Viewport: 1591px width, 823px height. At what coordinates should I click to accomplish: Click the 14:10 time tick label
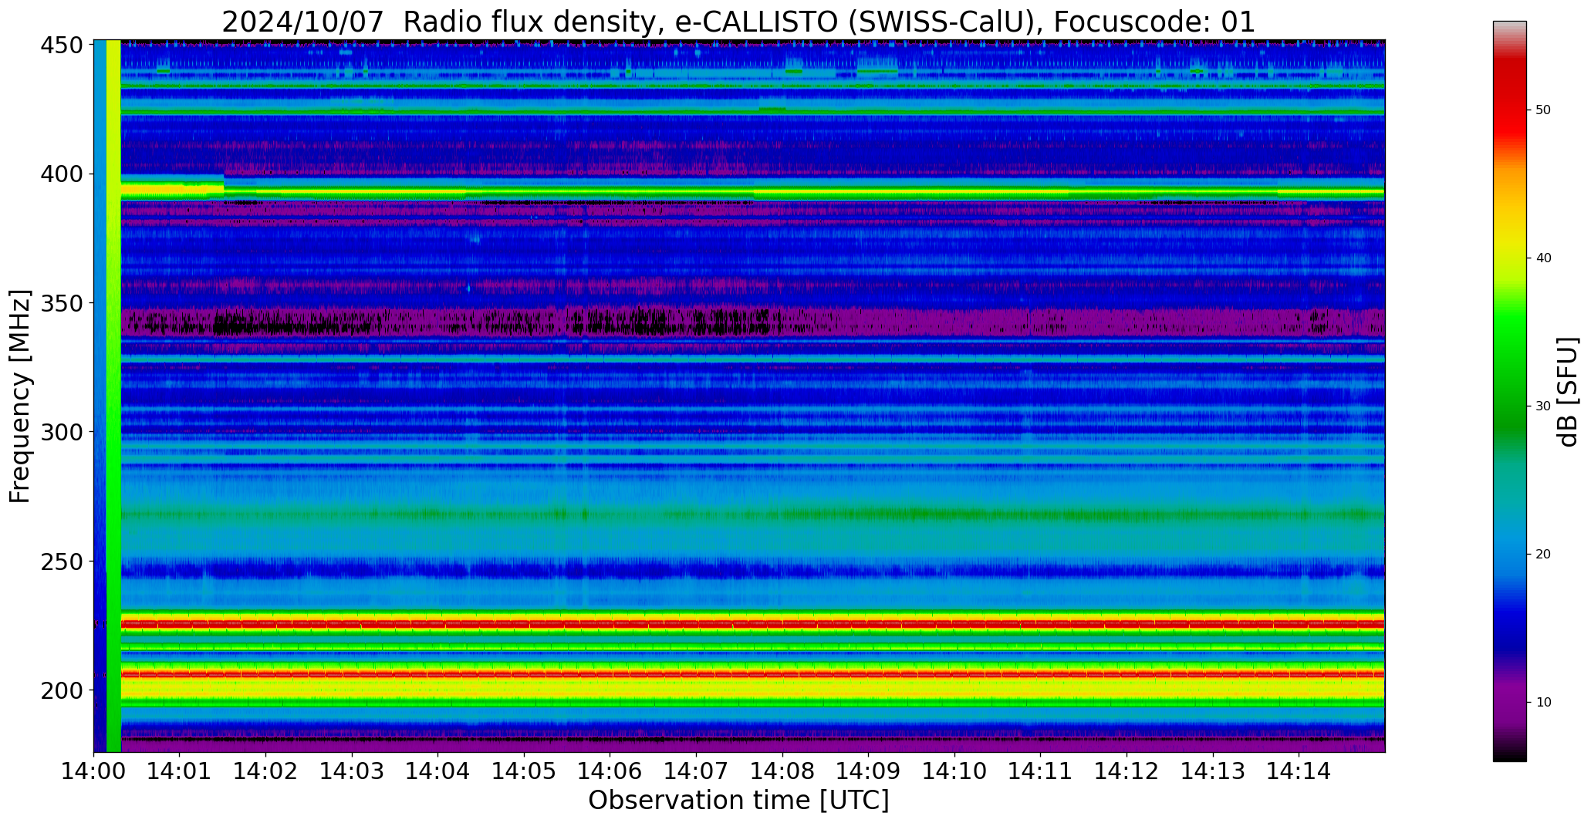[954, 771]
